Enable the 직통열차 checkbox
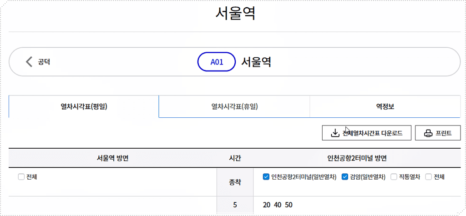The height and width of the screenshot is (216, 466). (x=394, y=177)
